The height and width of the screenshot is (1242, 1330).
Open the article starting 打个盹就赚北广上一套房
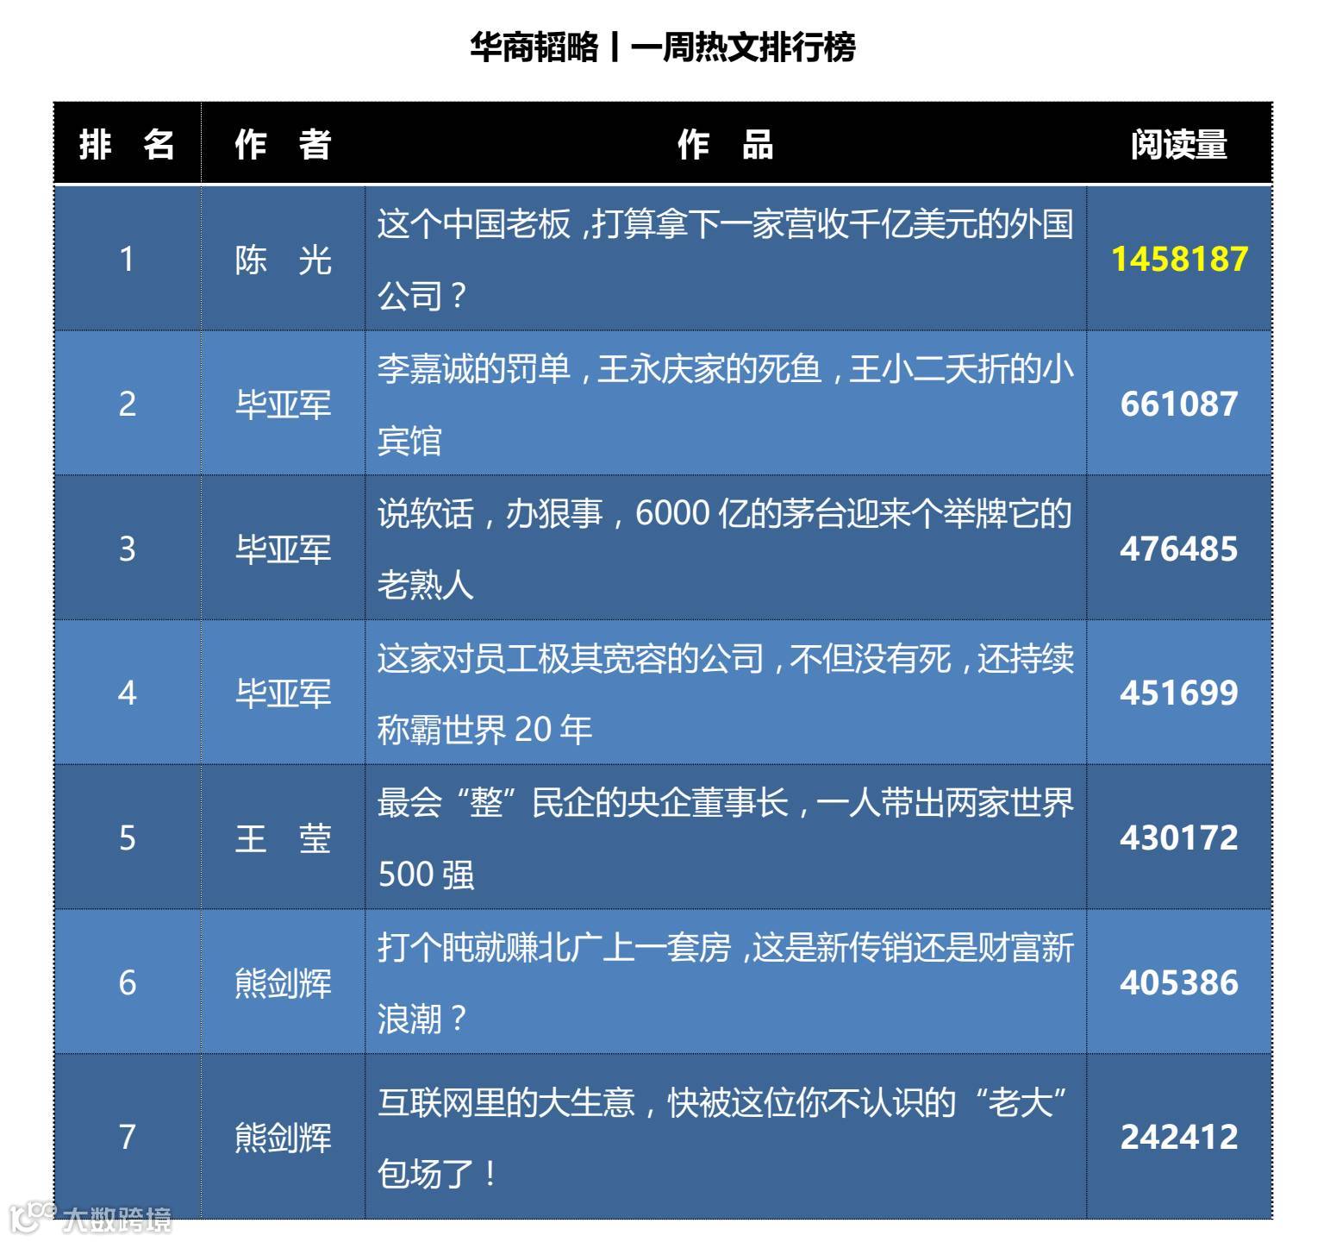tap(725, 982)
